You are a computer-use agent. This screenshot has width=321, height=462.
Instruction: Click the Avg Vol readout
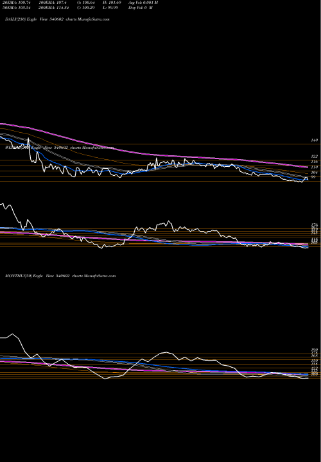pyautogui.click(x=143, y=3)
